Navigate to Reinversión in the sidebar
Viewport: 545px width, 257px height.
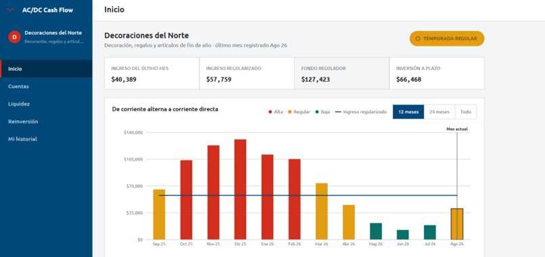(46, 121)
